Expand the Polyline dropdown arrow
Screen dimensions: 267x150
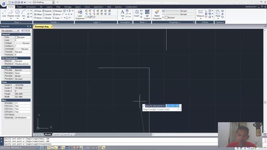click(11, 18)
